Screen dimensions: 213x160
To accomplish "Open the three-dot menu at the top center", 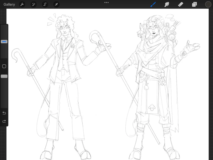I will [106, 3].
